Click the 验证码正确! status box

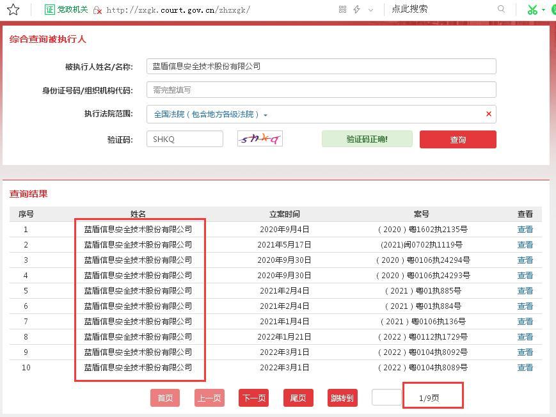click(367, 139)
